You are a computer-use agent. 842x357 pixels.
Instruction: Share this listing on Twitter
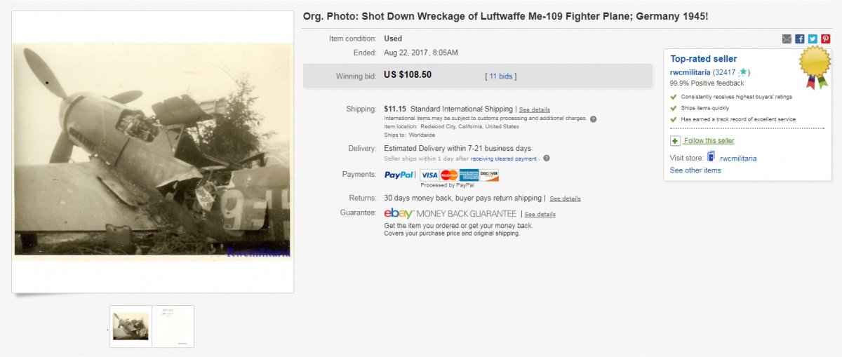click(x=813, y=39)
